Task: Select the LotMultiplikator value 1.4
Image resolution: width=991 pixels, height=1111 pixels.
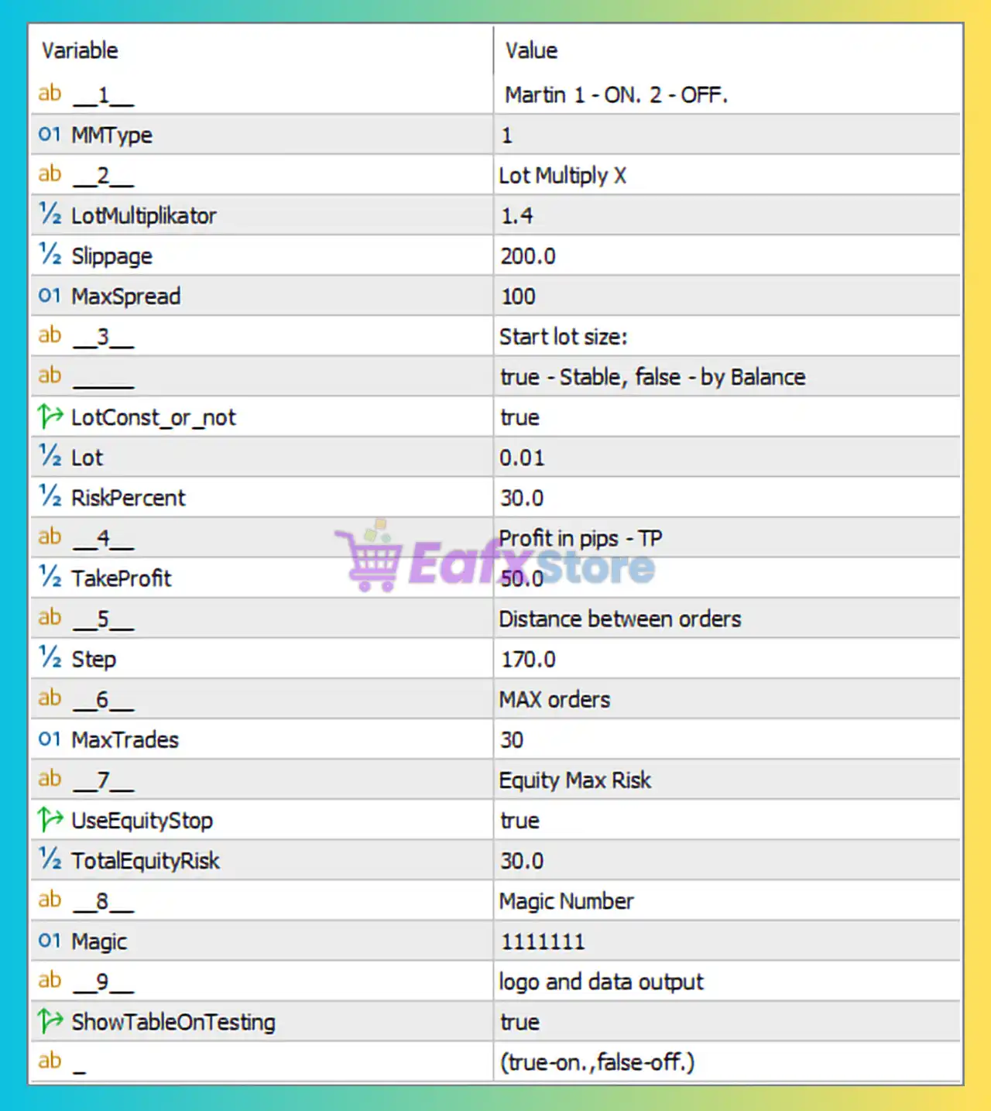Action: 516,216
